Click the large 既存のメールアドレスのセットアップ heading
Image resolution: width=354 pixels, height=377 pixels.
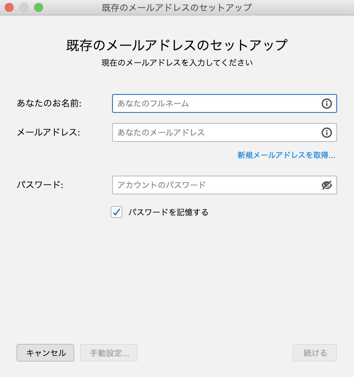point(177,45)
